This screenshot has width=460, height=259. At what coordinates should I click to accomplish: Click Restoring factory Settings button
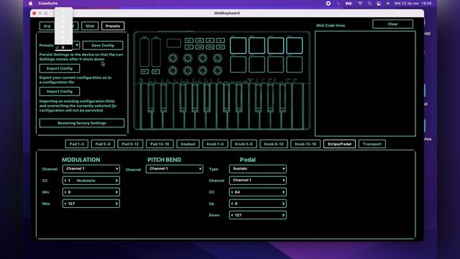tap(82, 123)
